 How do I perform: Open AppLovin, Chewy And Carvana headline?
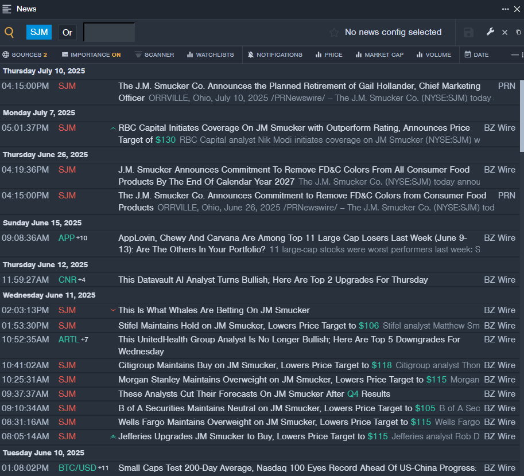pos(292,244)
